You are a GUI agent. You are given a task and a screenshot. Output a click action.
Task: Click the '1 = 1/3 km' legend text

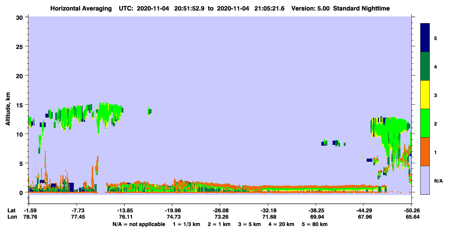click(186, 224)
